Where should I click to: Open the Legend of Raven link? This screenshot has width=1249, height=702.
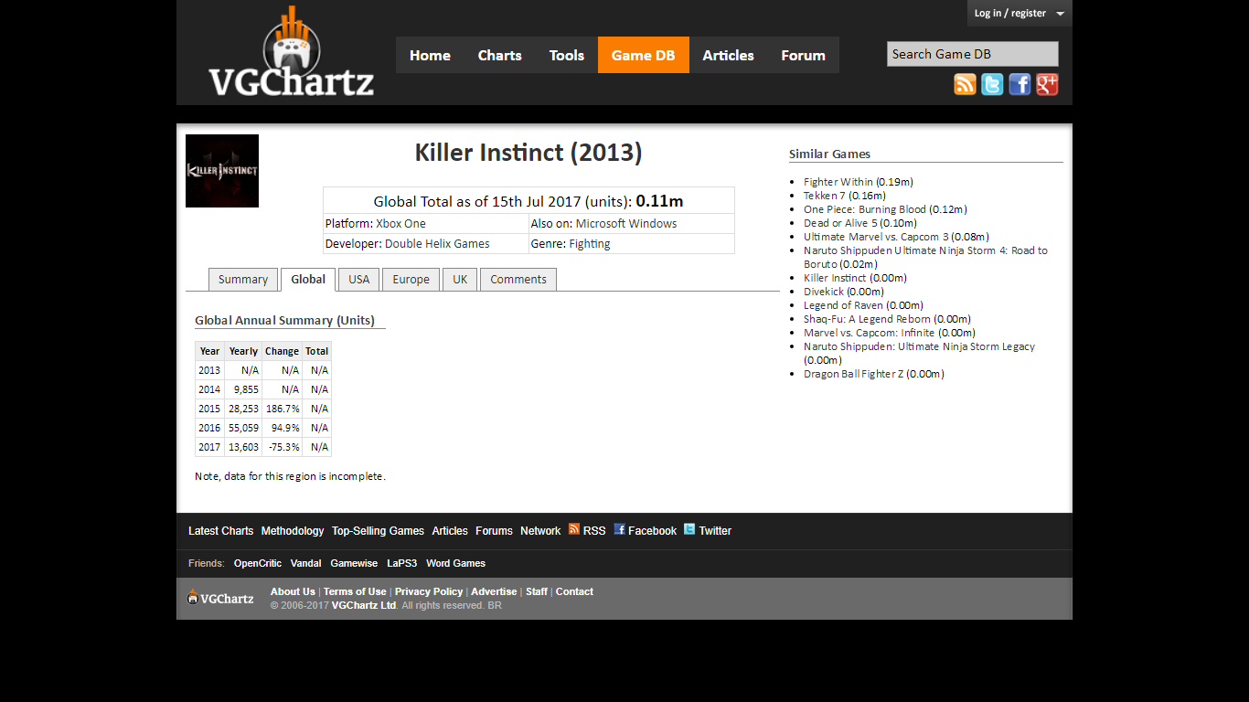pyautogui.click(x=843, y=305)
